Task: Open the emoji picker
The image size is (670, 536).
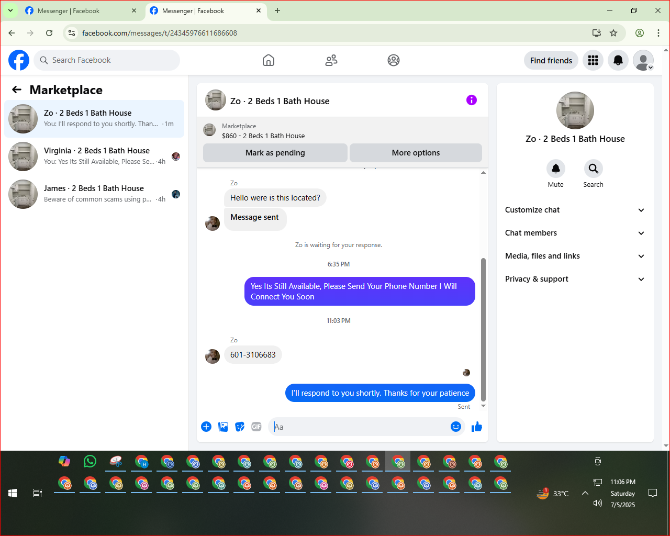Action: tap(456, 427)
